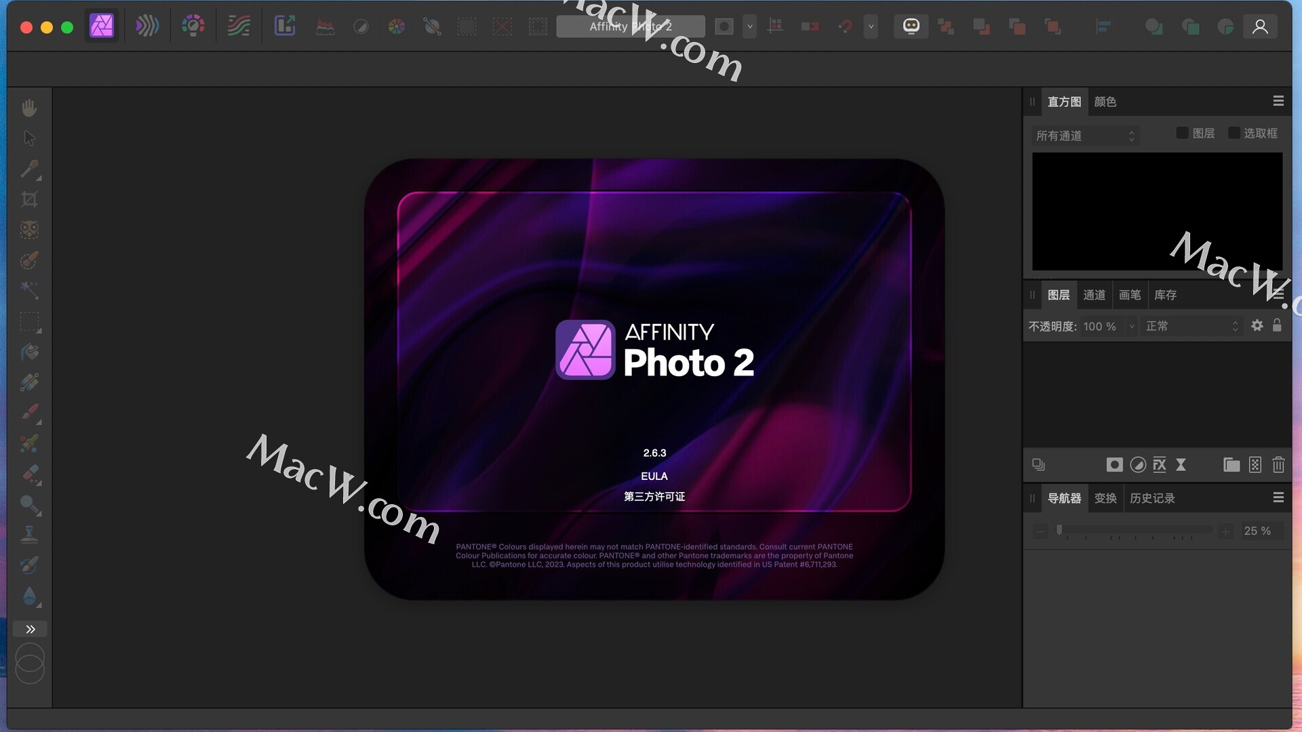Select the Move arrow tool
1302x732 pixels.
click(x=29, y=138)
